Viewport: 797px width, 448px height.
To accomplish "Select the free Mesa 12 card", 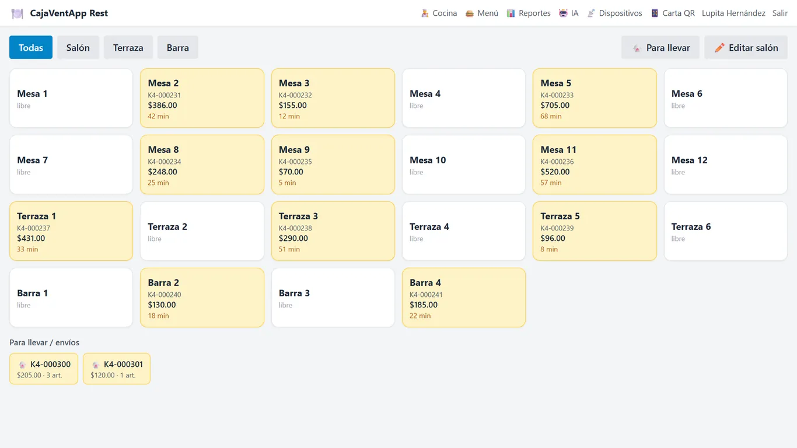I will click(726, 164).
